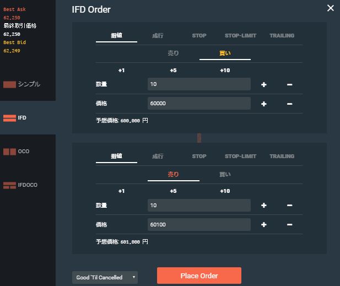The image size is (340, 286).
Task: Switch second order side to 買い
Action: [x=225, y=175]
